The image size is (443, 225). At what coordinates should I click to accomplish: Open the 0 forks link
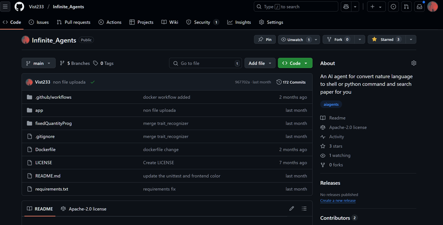pyautogui.click(x=332, y=165)
